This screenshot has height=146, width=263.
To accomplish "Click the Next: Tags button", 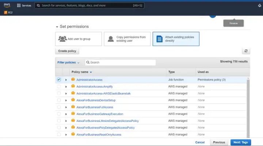I will click(x=240, y=142).
